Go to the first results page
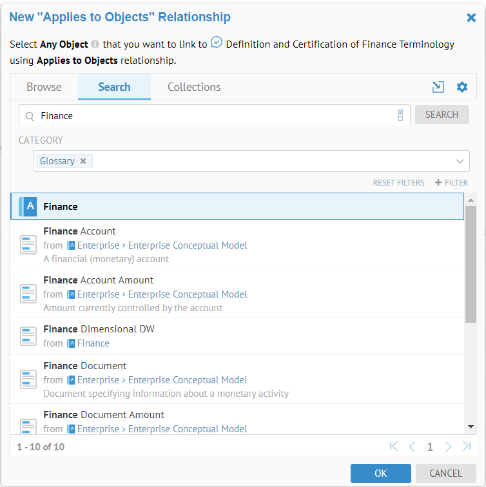 pyautogui.click(x=394, y=446)
